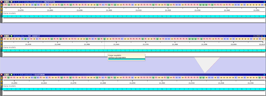Image resolution: width=266 pixels, height=96 pixels.
Task: Click cyan arrow at right of omicron title bar
Action: (264, 74)
